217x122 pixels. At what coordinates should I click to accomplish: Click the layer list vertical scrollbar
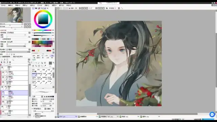(x=29, y=90)
